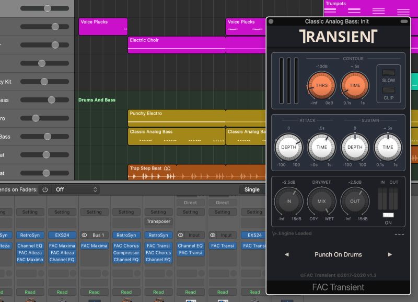This screenshot has width=418, height=302.
Task: Open the Compressor plugin slot
Action: [x=126, y=253]
